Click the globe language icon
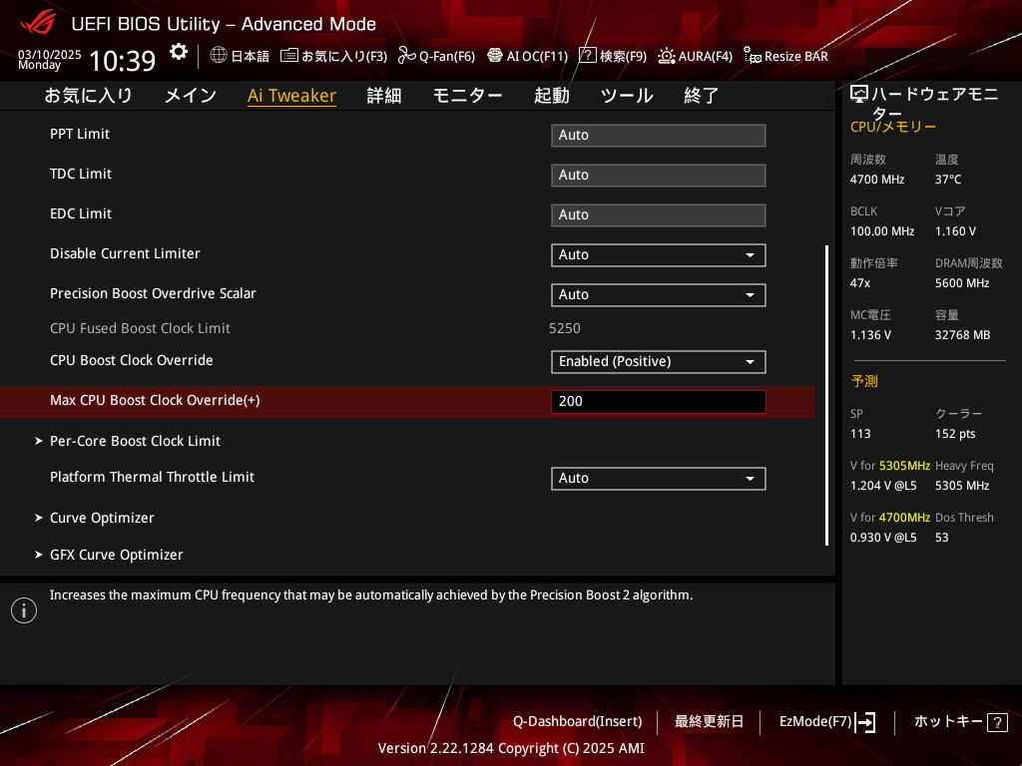 (219, 56)
